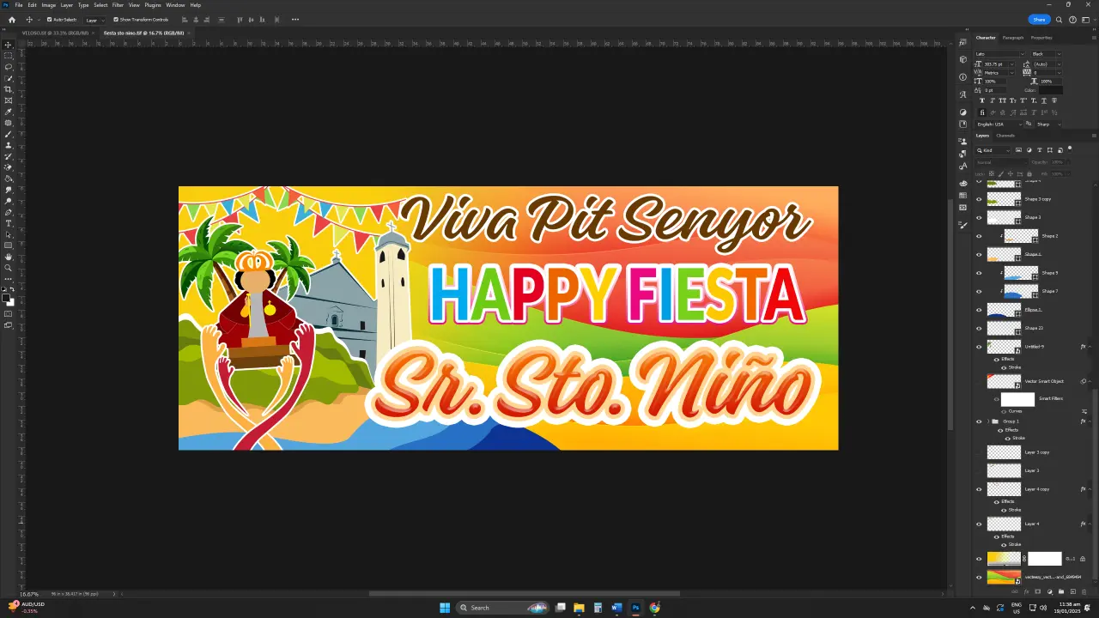This screenshot has height=618, width=1099.
Task: Open the Search icon at top right
Action: [x=1060, y=20]
